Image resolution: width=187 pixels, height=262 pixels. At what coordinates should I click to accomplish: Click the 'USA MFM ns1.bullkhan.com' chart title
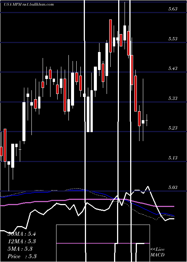(29, 4)
